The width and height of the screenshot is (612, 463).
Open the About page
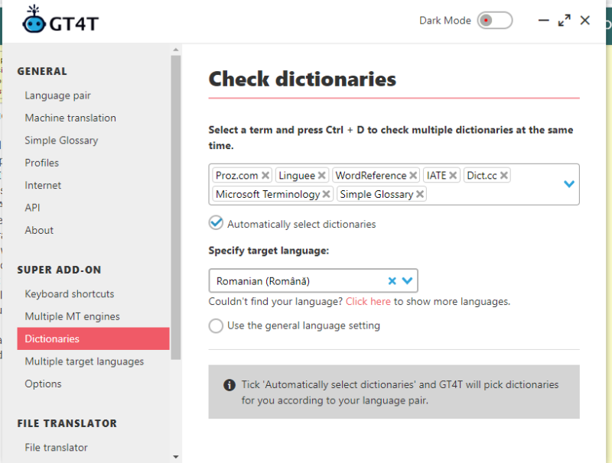(39, 230)
